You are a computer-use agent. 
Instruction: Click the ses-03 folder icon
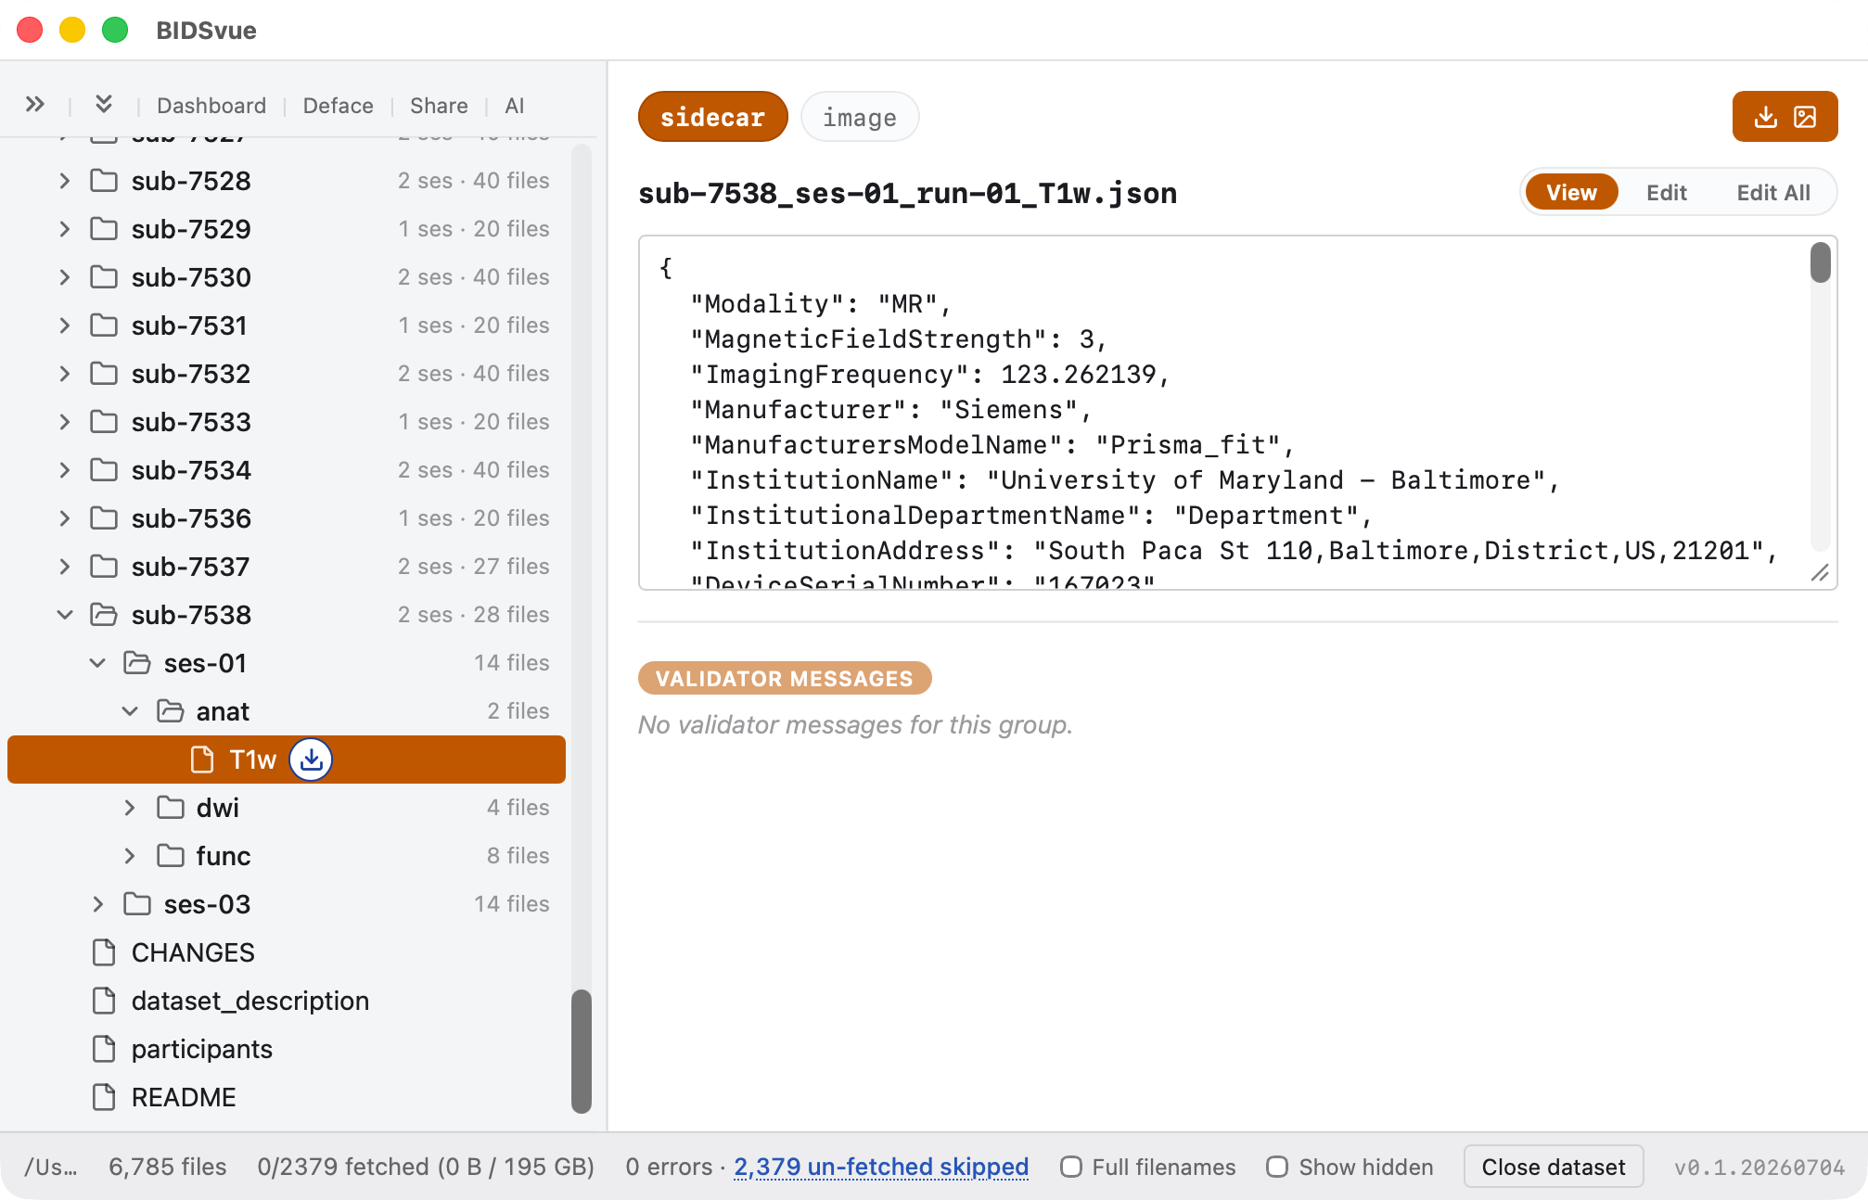point(137,904)
